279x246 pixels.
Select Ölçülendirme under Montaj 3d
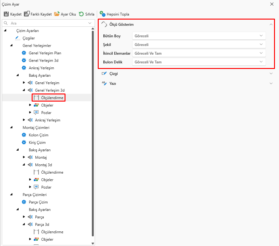(52, 172)
